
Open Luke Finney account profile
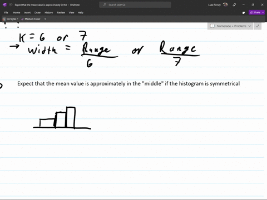click(218, 5)
